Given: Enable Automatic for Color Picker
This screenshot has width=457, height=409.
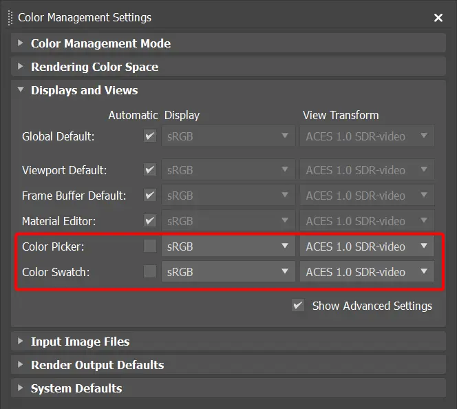Looking at the screenshot, I should pyautogui.click(x=150, y=246).
